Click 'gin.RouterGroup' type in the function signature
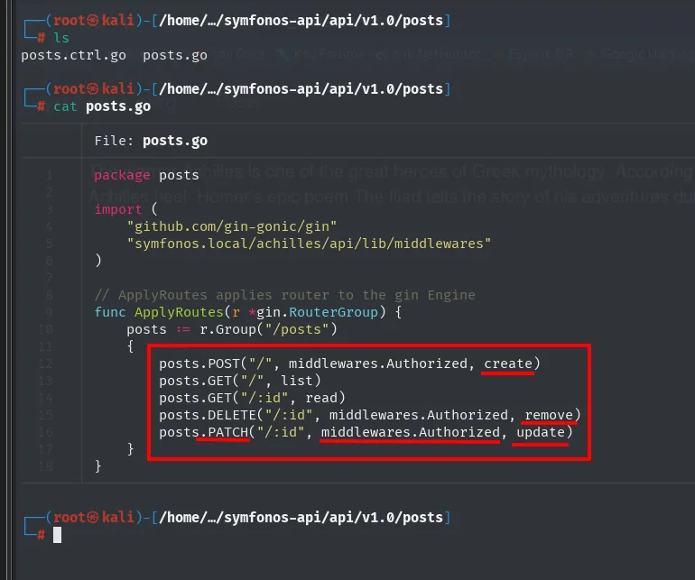 click(317, 312)
